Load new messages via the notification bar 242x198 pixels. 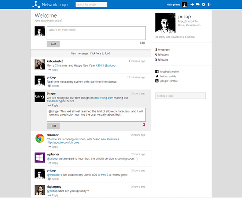point(91,53)
